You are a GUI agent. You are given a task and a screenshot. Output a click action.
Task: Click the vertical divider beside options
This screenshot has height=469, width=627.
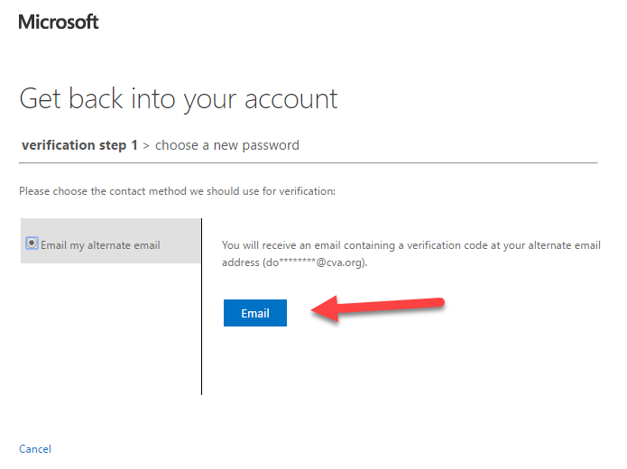(x=201, y=307)
